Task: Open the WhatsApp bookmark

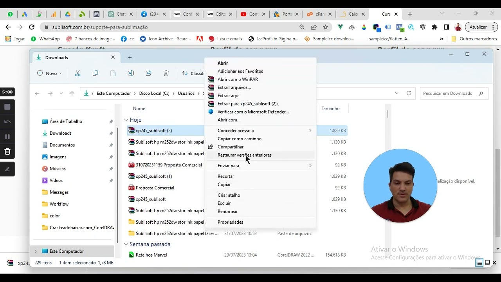Action: click(45, 39)
